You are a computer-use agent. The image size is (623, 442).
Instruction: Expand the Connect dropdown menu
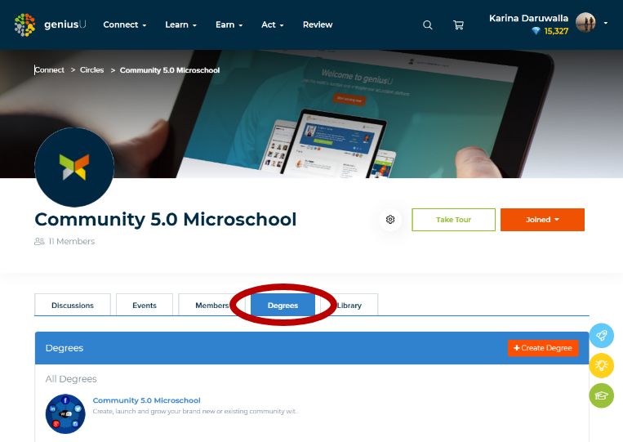tap(124, 25)
